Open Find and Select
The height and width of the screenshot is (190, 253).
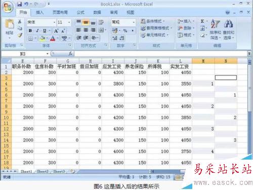229,29
